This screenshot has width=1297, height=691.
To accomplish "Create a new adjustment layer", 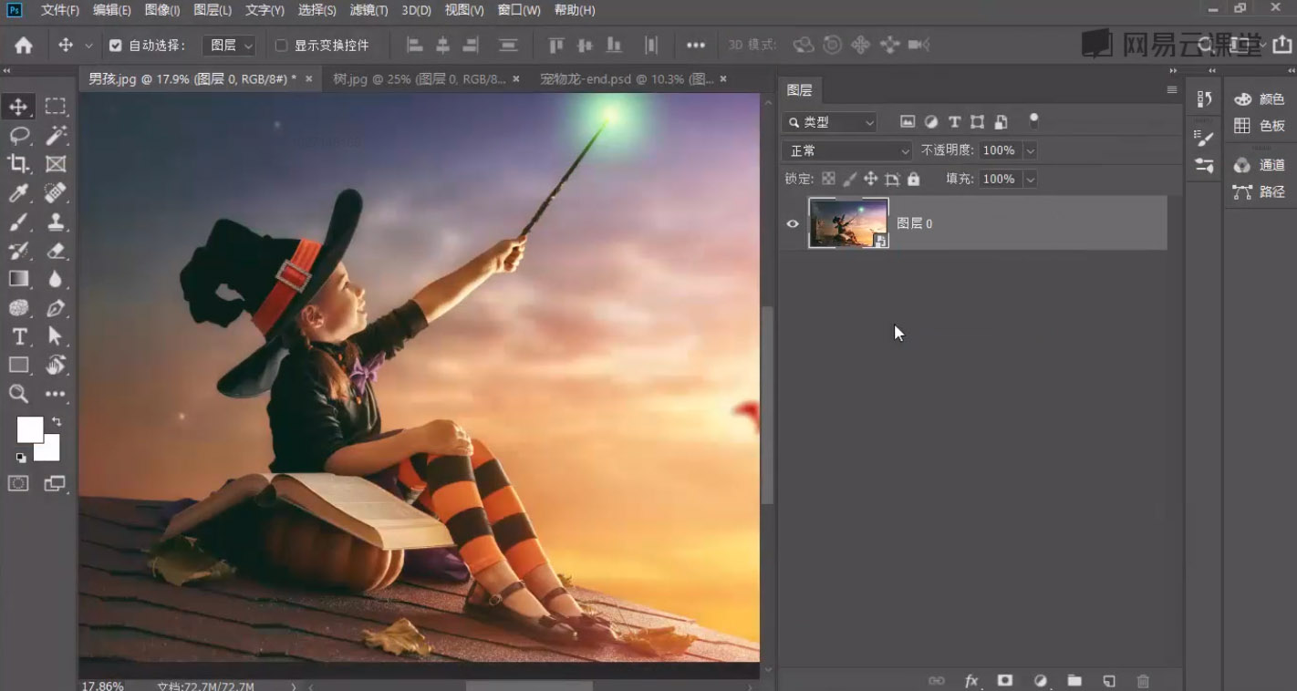I will [x=1040, y=680].
